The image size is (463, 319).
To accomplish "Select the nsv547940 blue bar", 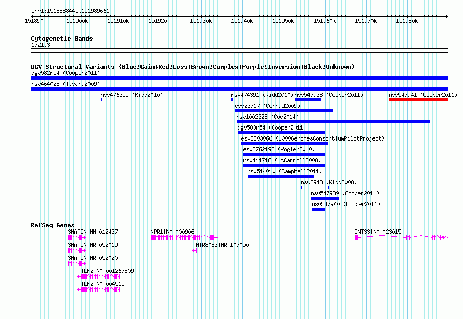I will tap(318, 209).
